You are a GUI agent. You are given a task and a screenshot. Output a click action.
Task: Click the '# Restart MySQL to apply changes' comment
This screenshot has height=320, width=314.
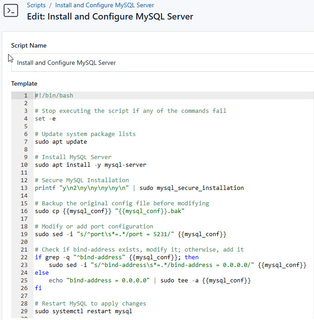coord(90,304)
